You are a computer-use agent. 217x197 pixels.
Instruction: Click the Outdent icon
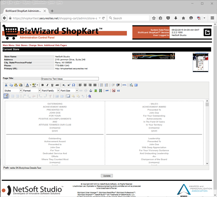[x=113, y=85]
